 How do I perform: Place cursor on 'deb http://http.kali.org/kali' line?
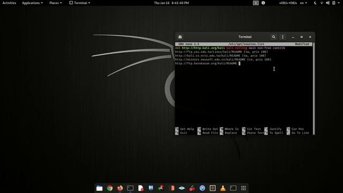(x=230, y=48)
